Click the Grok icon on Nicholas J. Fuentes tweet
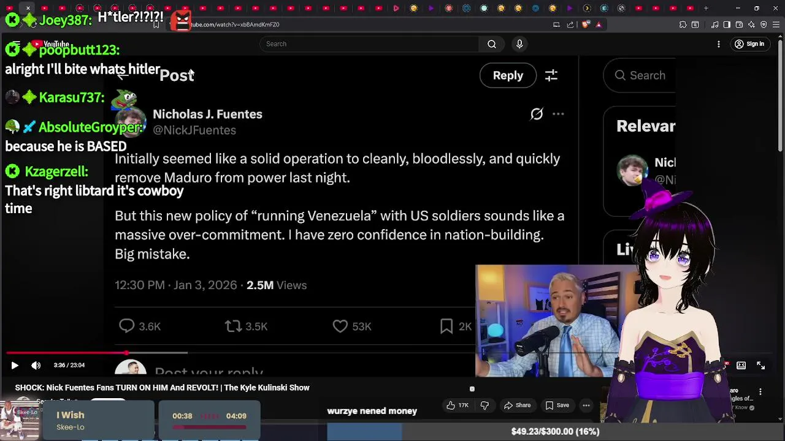Image resolution: width=785 pixels, height=441 pixels. [537, 114]
